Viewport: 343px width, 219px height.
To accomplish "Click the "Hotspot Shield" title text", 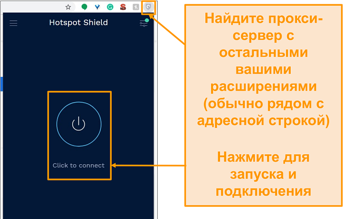I will (79, 23).
